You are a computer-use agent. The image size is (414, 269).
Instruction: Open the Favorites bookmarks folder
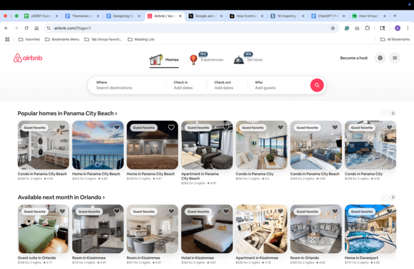point(29,39)
